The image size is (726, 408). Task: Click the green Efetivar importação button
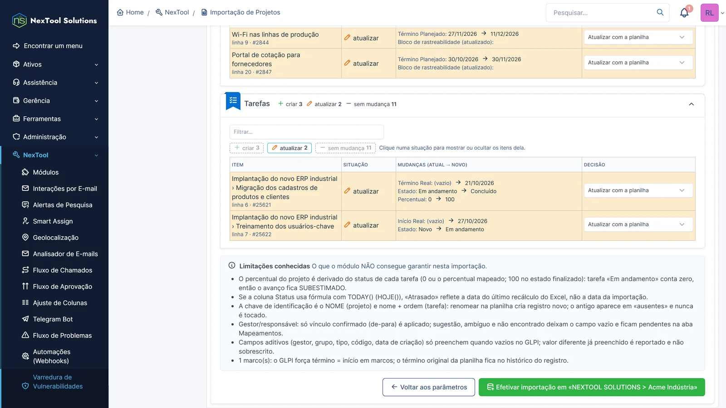pyautogui.click(x=592, y=387)
